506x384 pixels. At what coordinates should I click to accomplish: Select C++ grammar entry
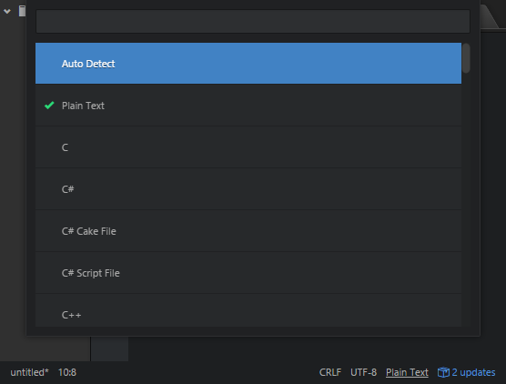248,310
